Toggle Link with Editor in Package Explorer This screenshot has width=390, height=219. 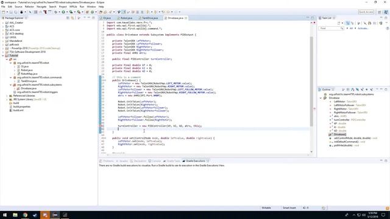point(73,18)
